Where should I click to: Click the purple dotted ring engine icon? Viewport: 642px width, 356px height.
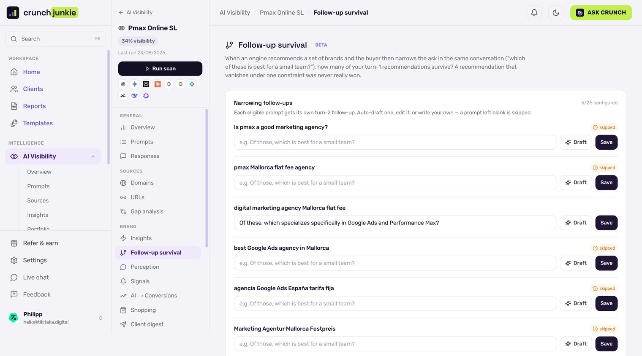(x=146, y=96)
